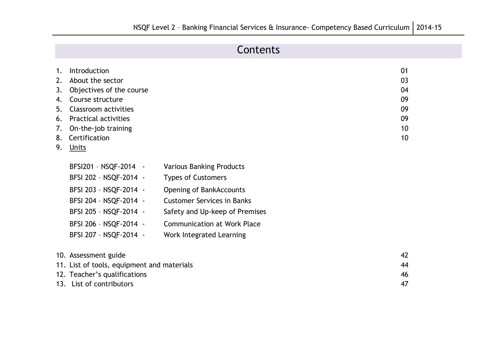Click 'On-the-job training' entry

click(x=101, y=129)
